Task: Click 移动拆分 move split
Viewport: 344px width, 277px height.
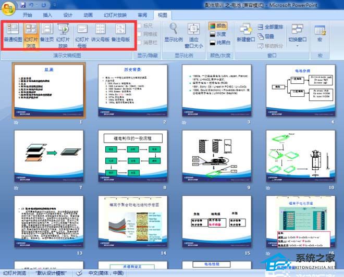Action: [x=271, y=46]
